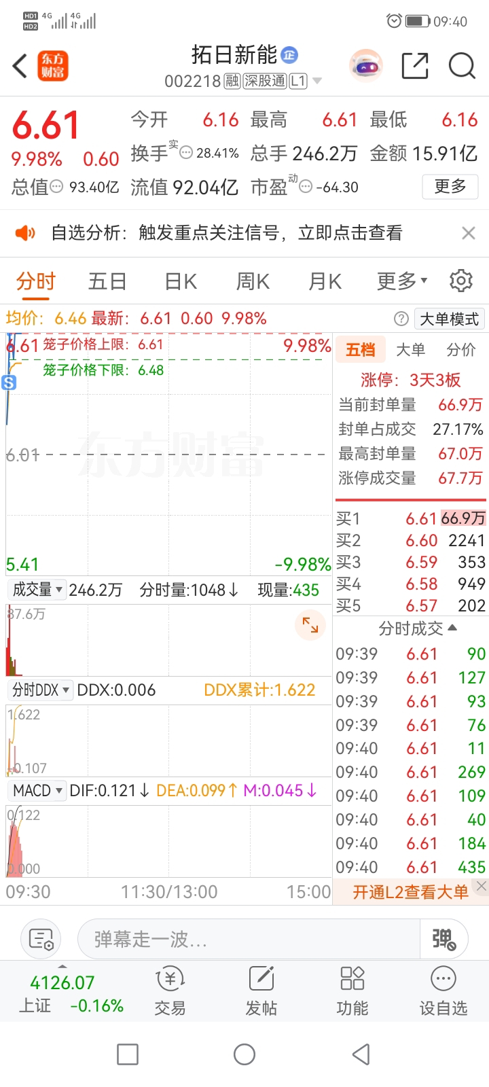The width and height of the screenshot is (489, 1087).
Task: Tap the 市盈 info bubble icon
Action: pos(306,186)
